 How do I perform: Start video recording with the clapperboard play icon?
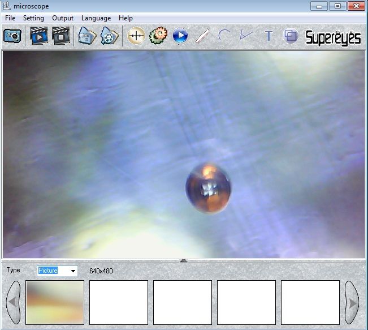tap(39, 36)
